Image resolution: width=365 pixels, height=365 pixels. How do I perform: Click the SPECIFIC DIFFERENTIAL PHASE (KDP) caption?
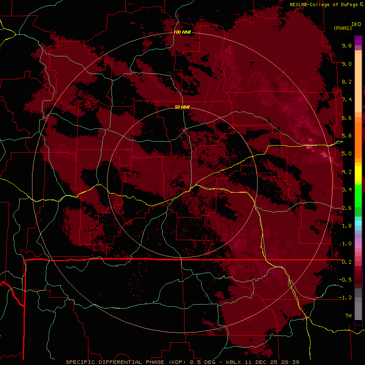pos(126,362)
